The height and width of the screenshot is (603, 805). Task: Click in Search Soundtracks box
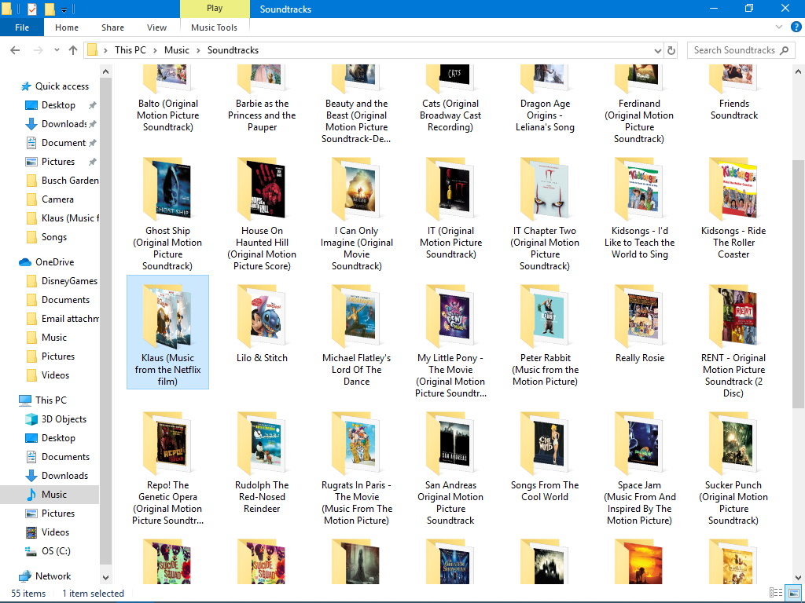point(741,50)
